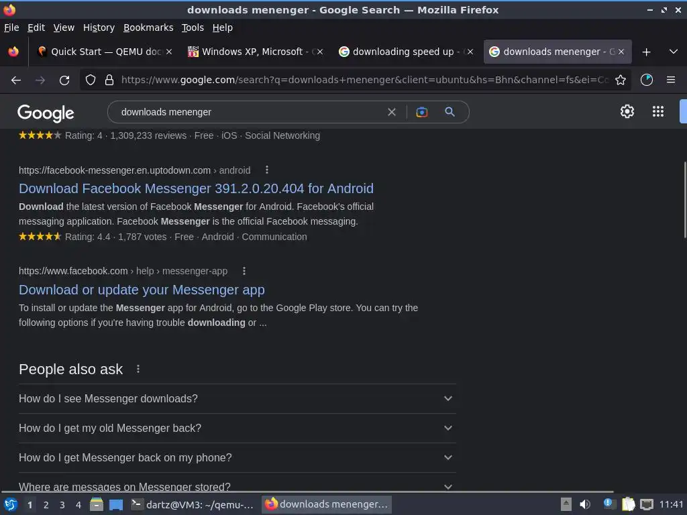This screenshot has width=687, height=515.
Task: Open the Help menu
Action: click(x=223, y=27)
